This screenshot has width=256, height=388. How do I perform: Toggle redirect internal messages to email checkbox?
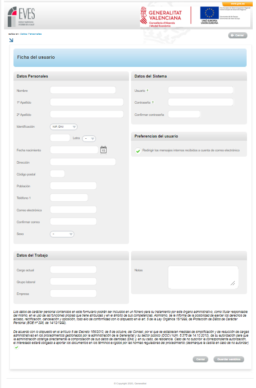[138, 151]
